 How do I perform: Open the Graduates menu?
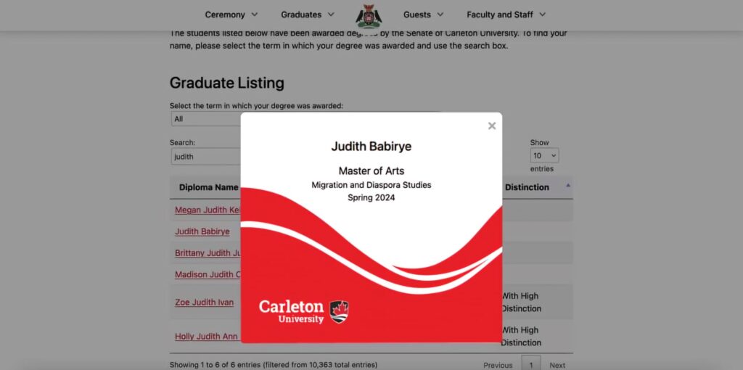tap(308, 15)
